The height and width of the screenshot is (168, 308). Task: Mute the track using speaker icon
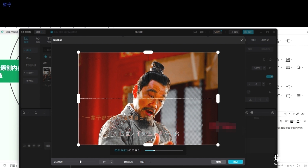click(x=39, y=146)
